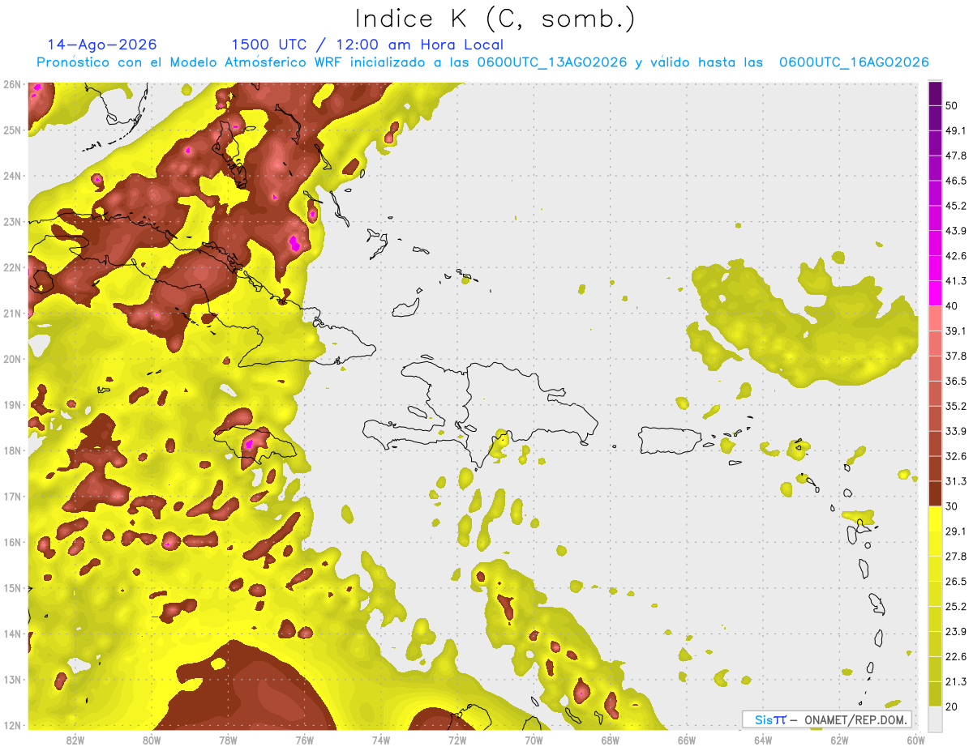Click the "21.3" colorbar value

[955, 681]
